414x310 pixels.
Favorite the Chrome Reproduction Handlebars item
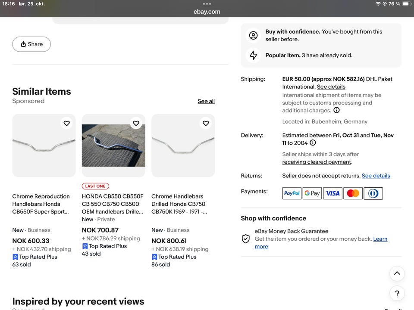tap(66, 123)
